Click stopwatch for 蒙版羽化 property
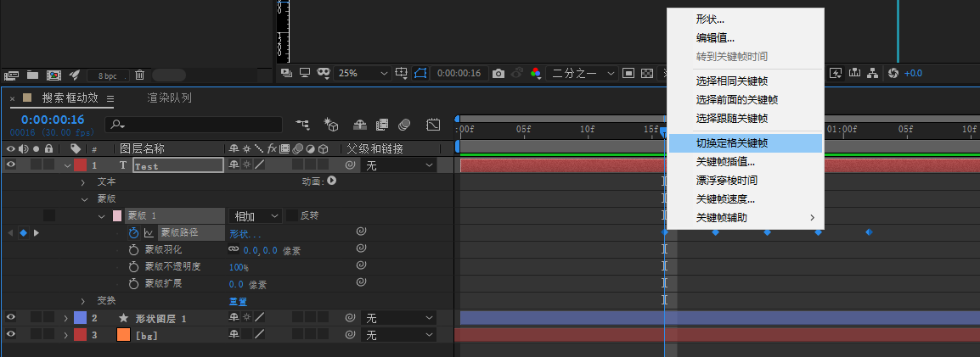Image resolution: width=980 pixels, height=357 pixels. (x=133, y=250)
